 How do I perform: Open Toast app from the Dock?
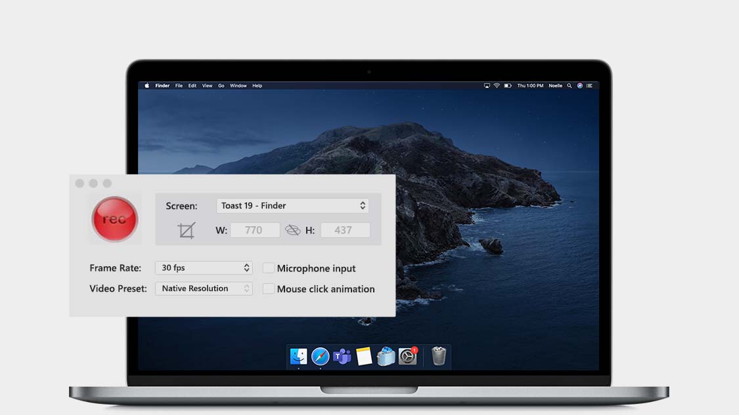pos(386,357)
